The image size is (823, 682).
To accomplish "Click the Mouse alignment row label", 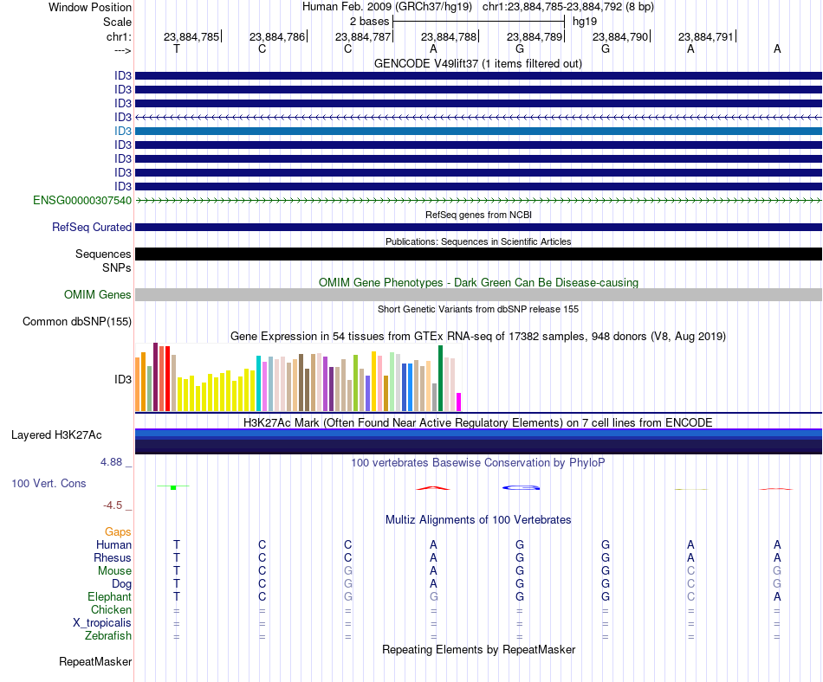I will tap(114, 570).
